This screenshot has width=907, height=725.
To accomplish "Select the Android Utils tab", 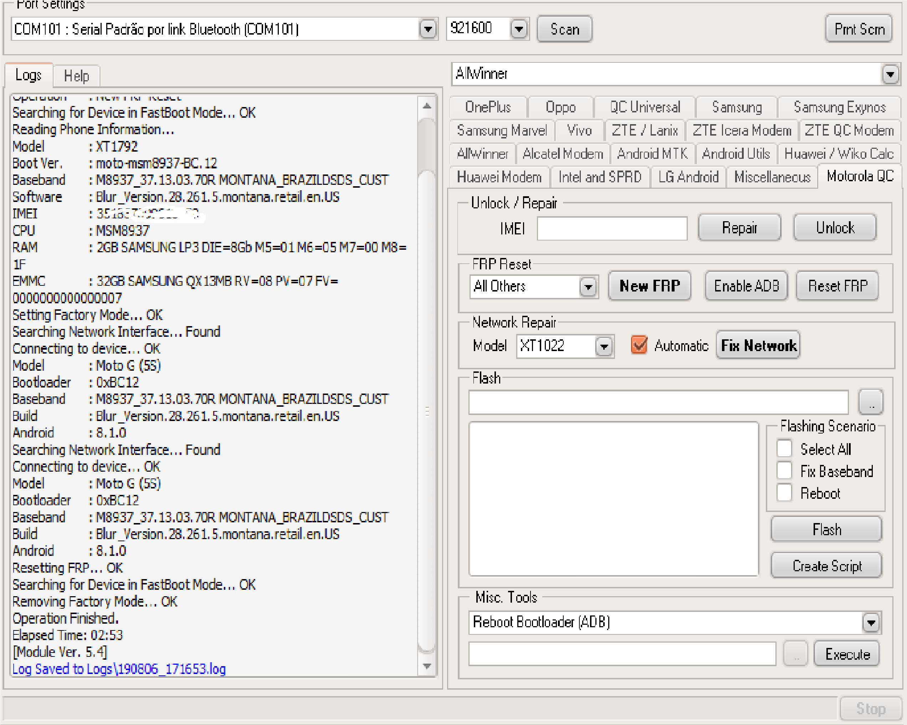I will pos(736,154).
